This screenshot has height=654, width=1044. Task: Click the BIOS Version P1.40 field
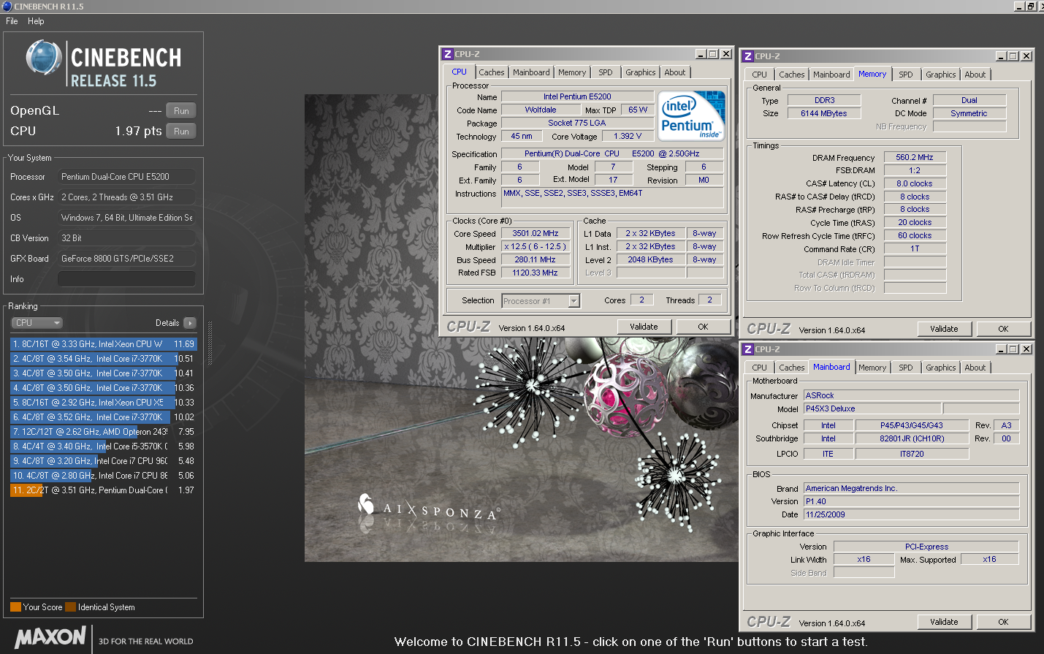click(911, 501)
